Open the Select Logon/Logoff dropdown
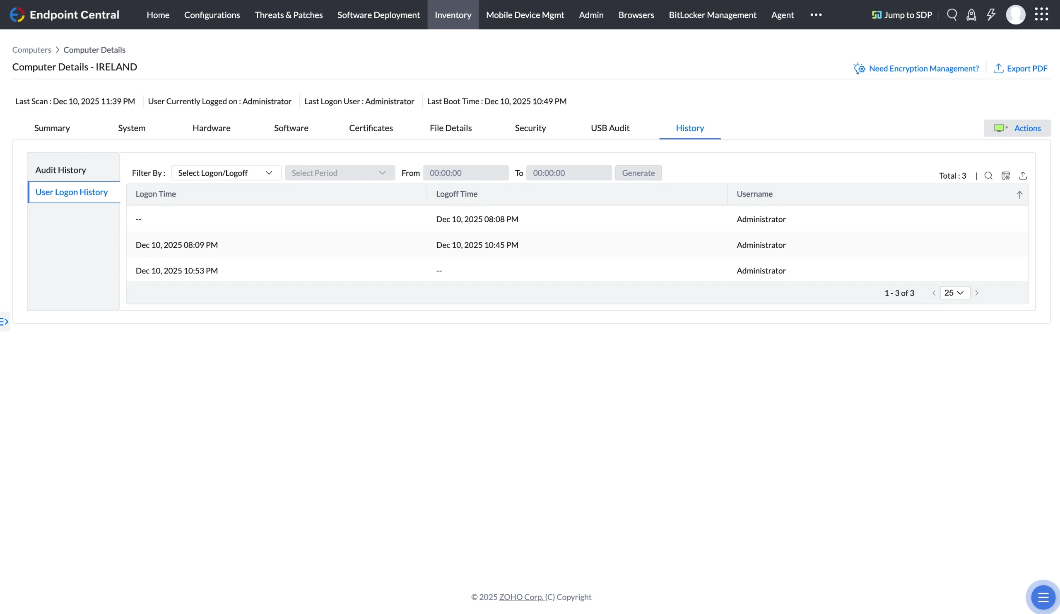This screenshot has height=614, width=1060. [226, 173]
